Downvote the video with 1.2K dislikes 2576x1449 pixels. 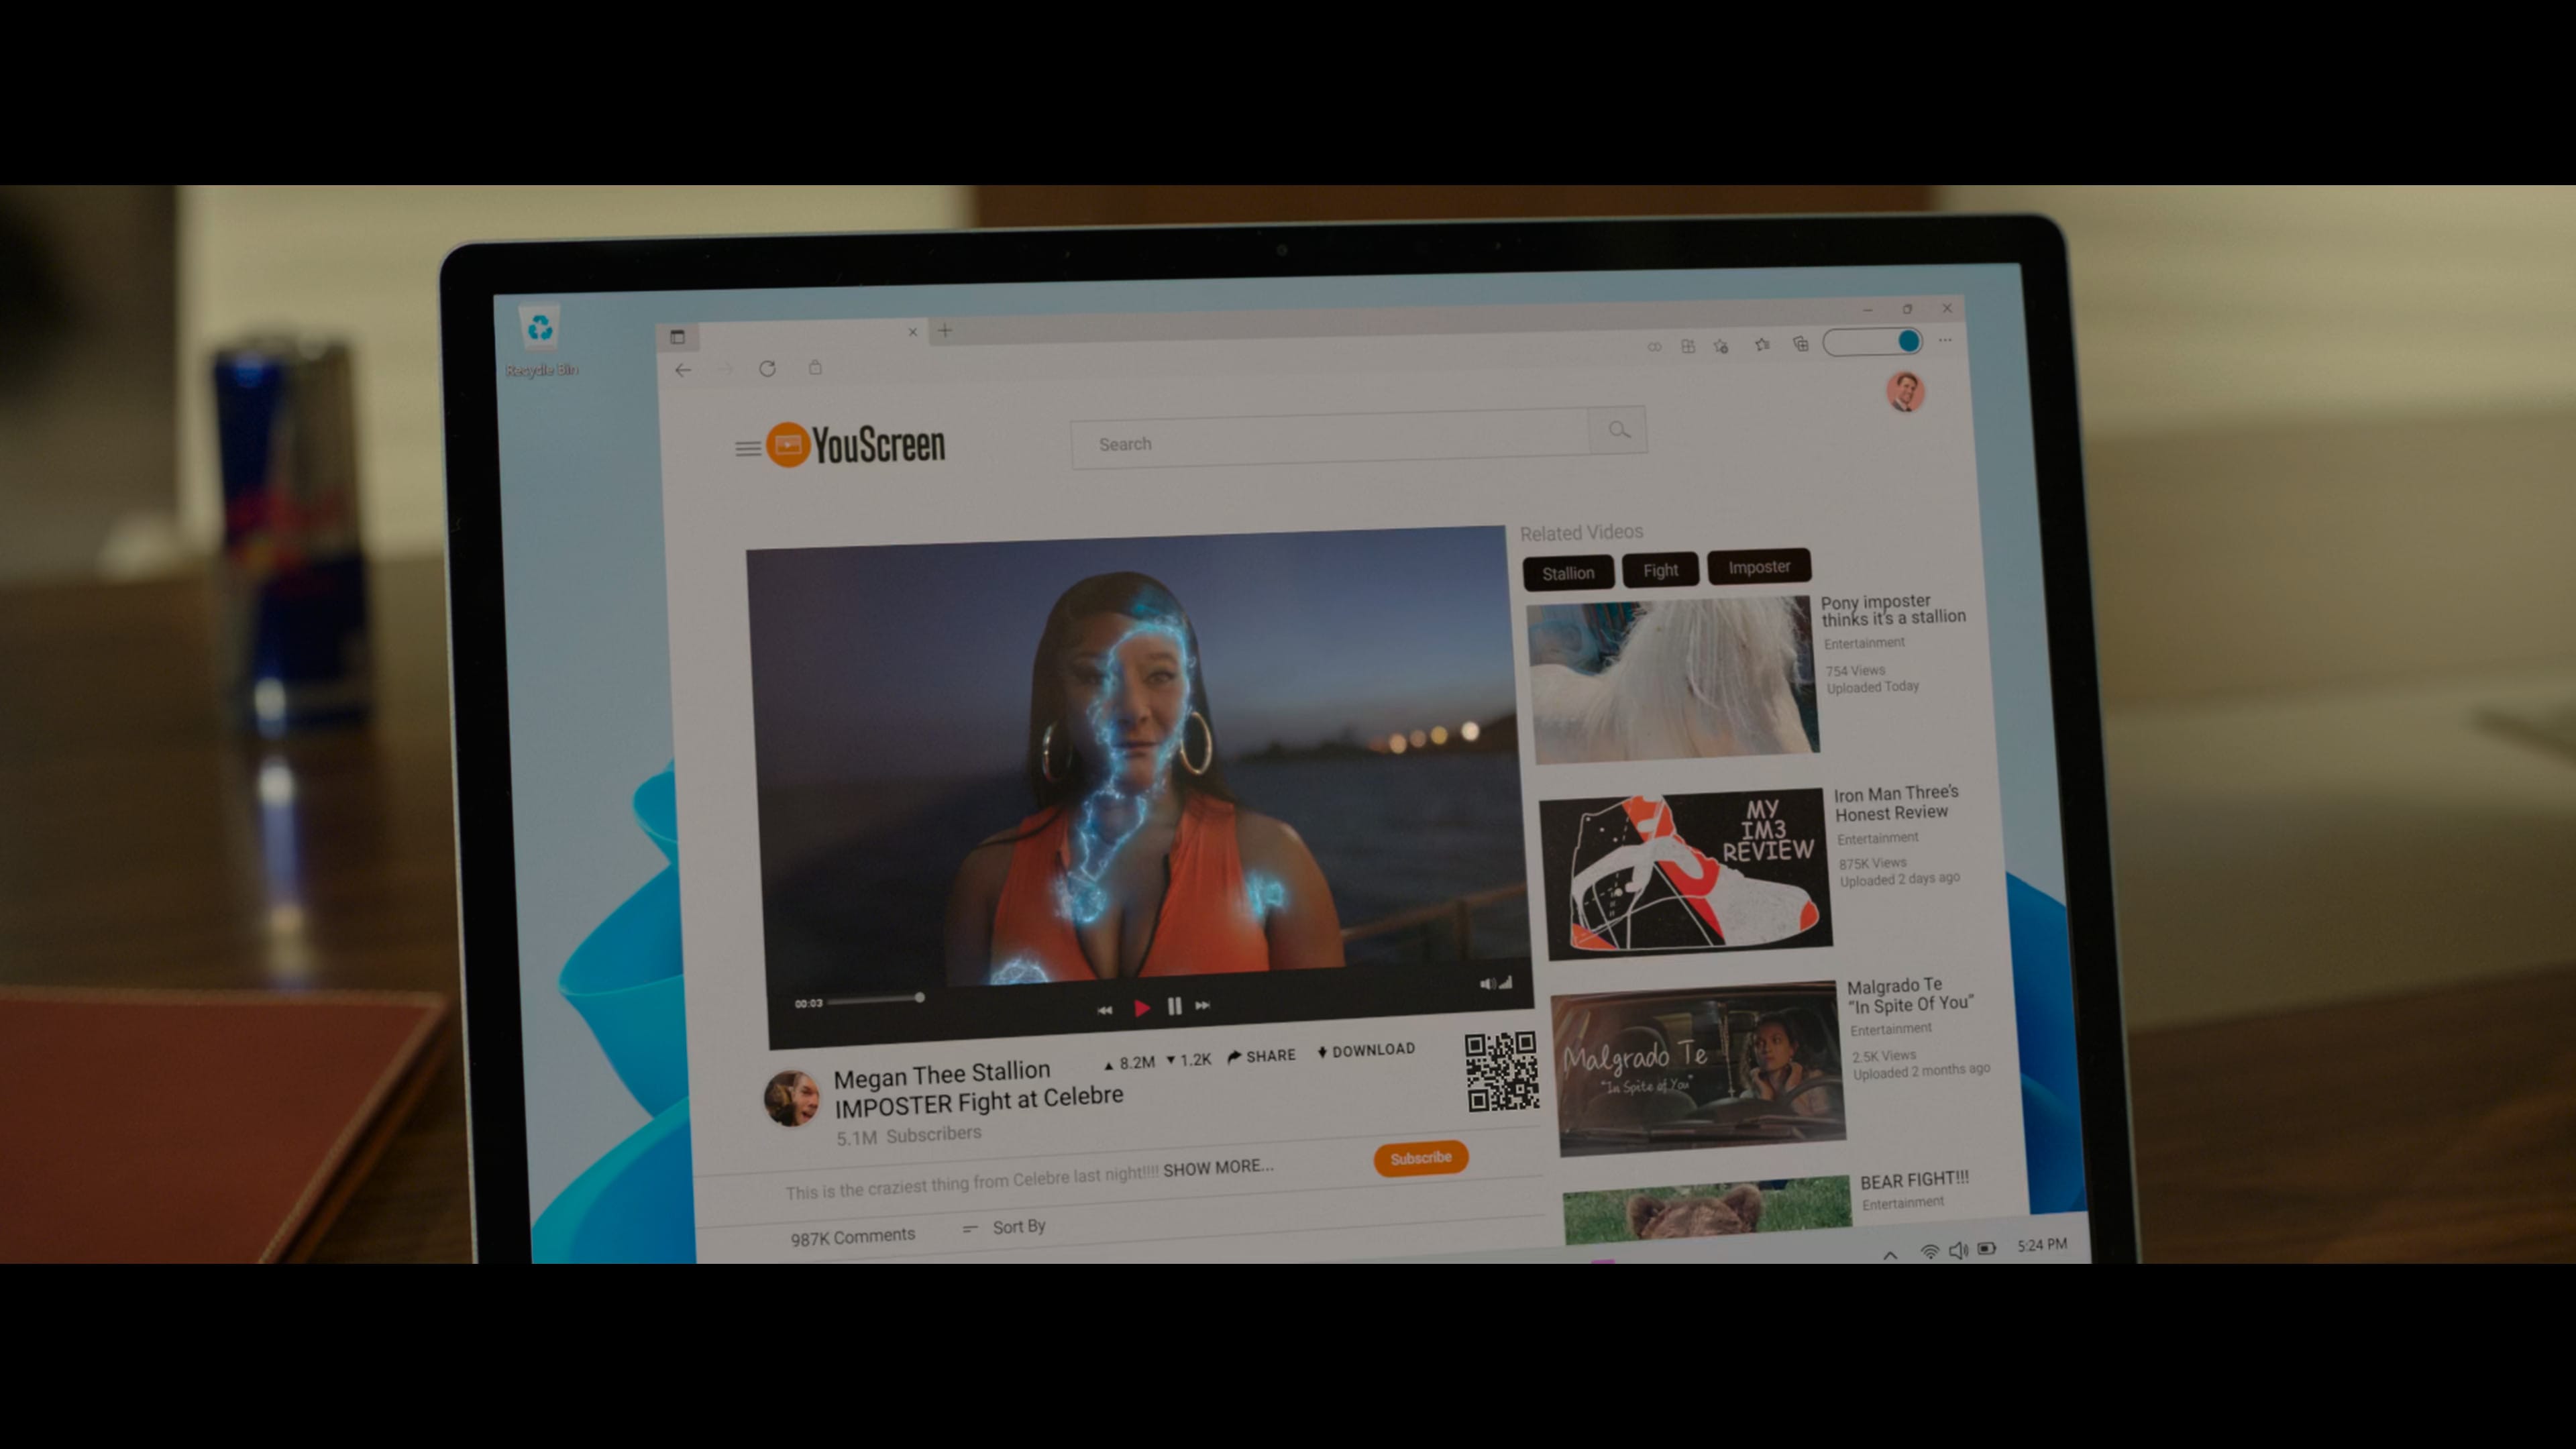1189,1059
